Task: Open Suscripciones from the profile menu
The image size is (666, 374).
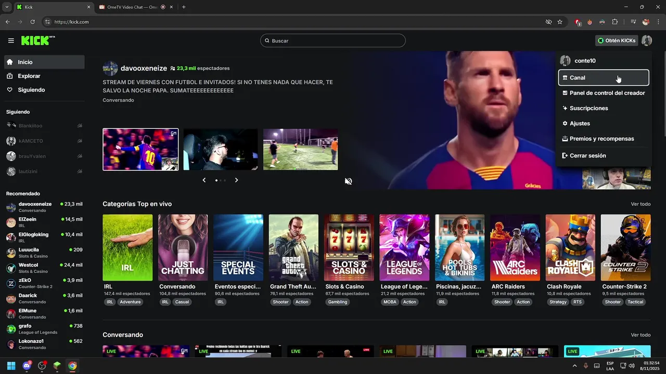Action: coord(604,108)
